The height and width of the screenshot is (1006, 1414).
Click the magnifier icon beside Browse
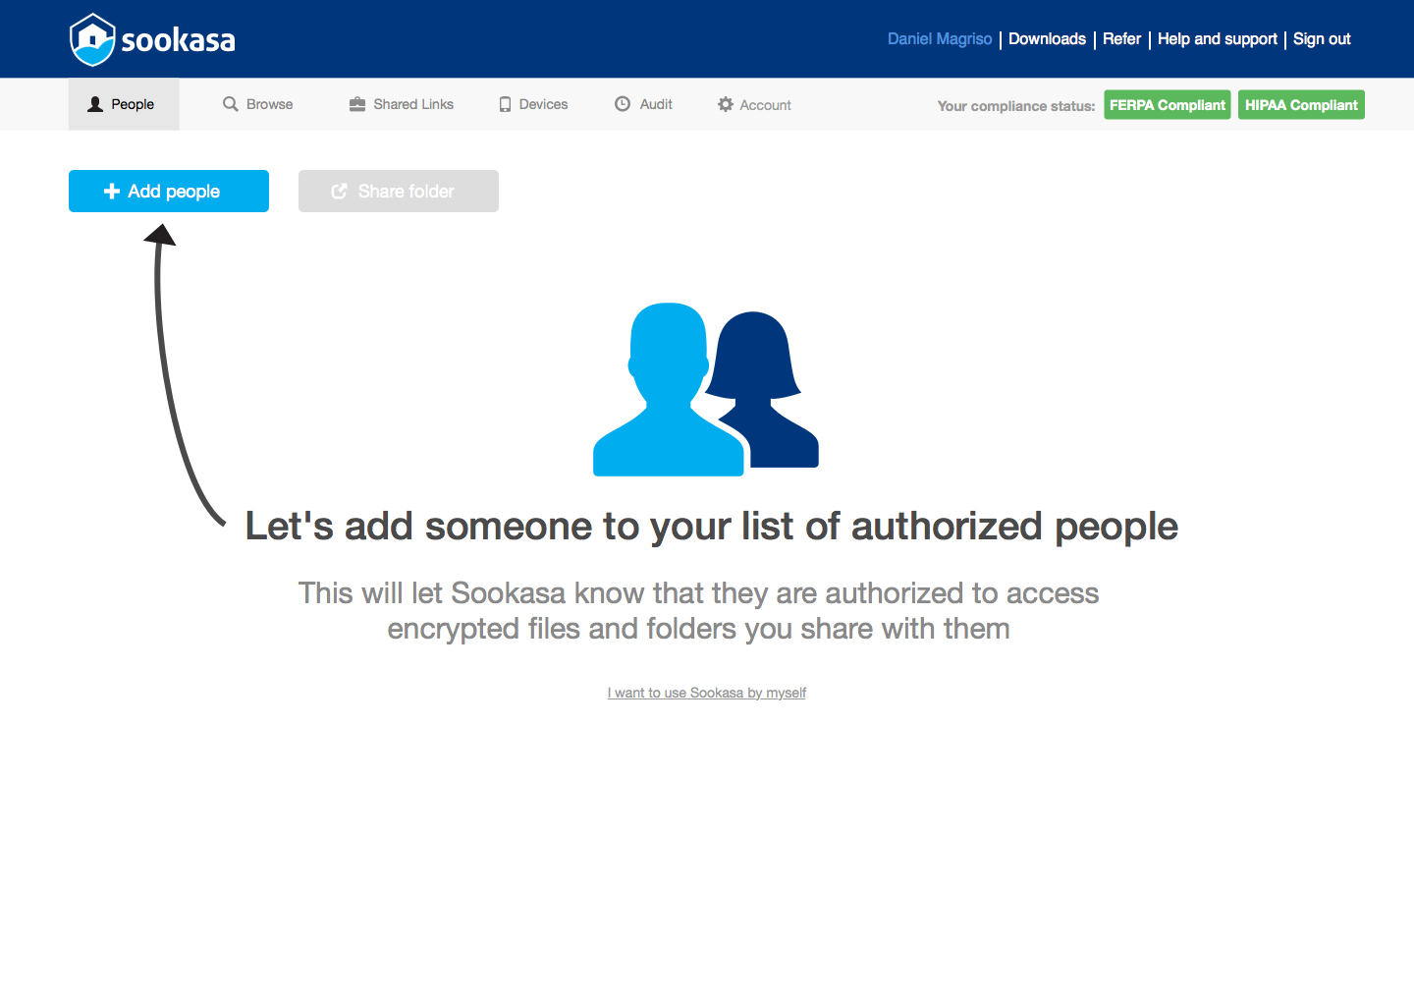(x=231, y=104)
